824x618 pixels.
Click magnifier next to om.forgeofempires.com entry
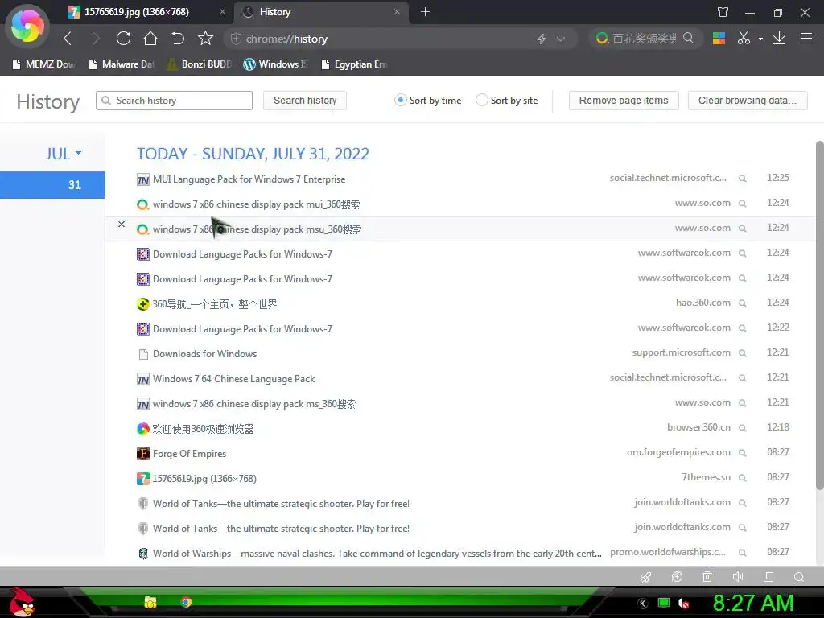point(743,453)
